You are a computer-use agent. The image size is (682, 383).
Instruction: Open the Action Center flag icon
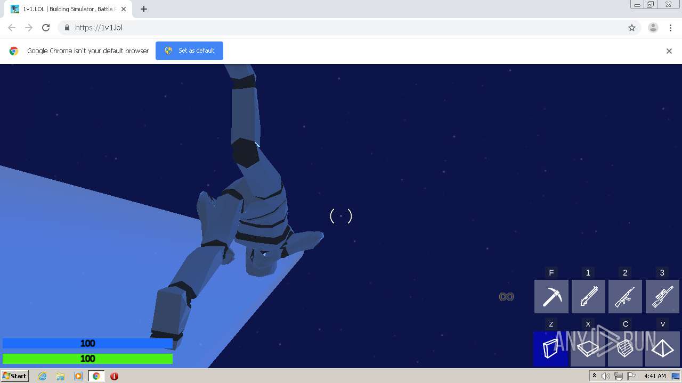[631, 376]
